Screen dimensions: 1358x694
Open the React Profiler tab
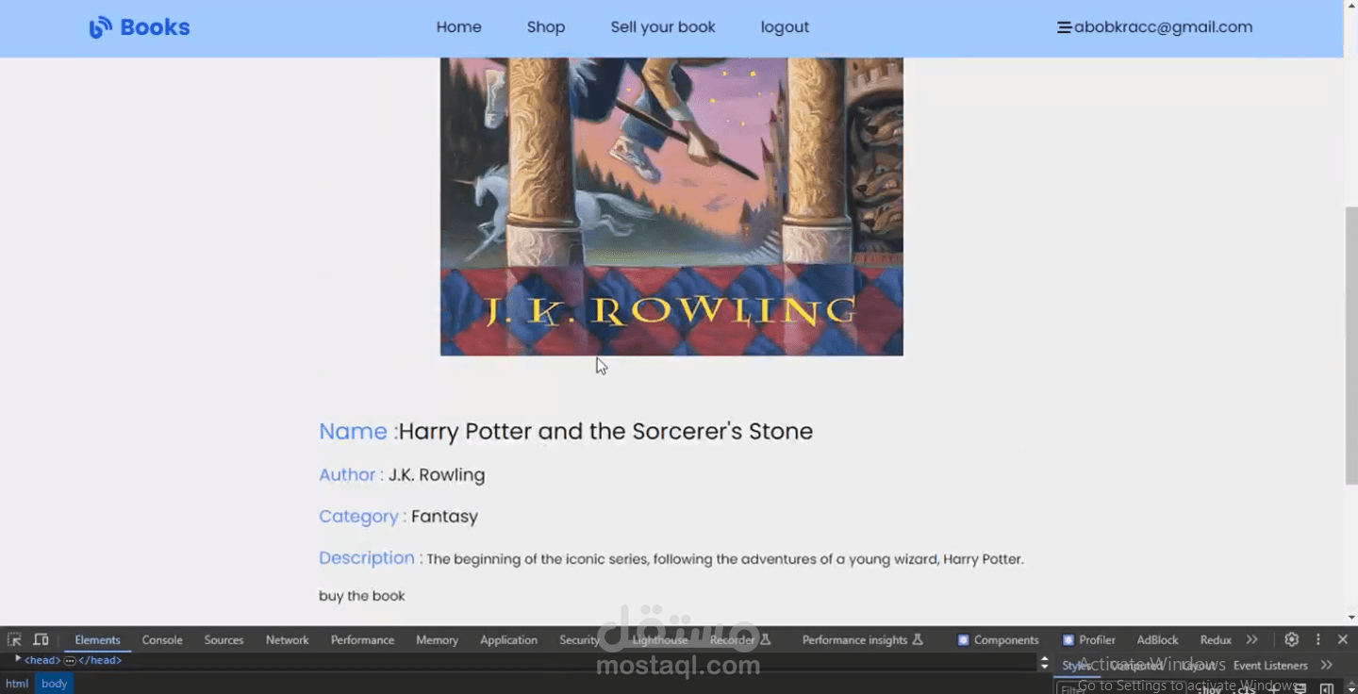[1088, 639]
